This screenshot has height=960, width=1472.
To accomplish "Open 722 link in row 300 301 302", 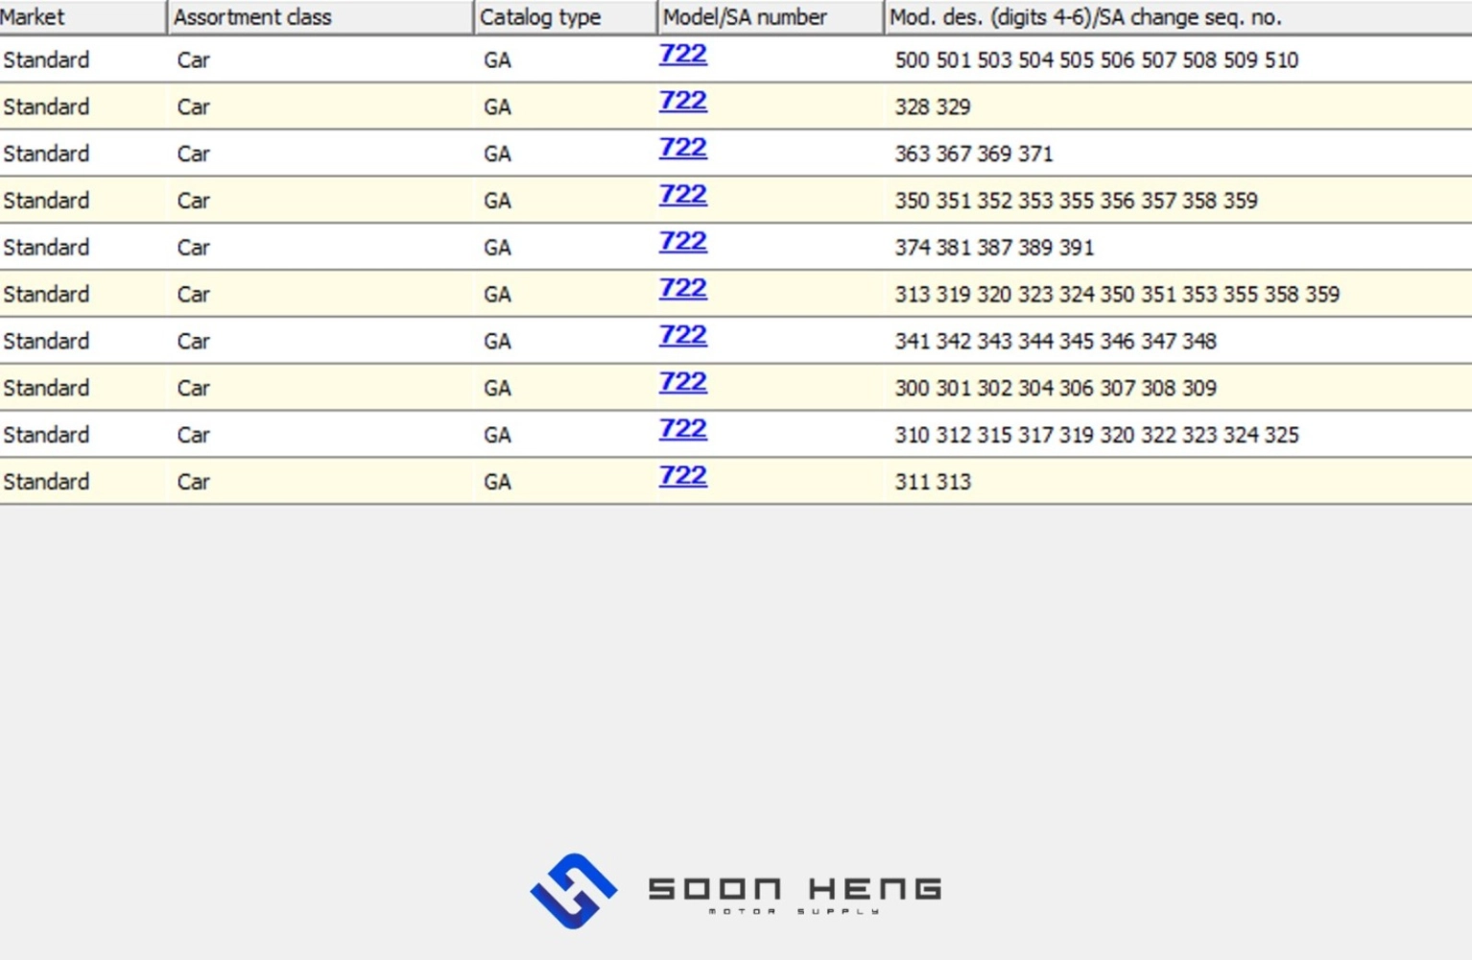I will (682, 382).
